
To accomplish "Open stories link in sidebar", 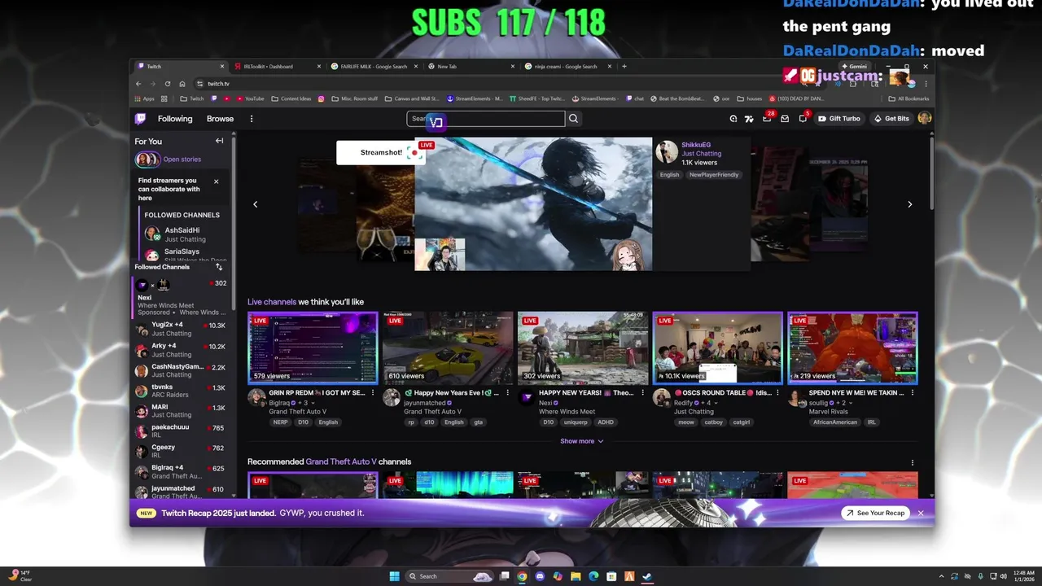I will 182,160.
